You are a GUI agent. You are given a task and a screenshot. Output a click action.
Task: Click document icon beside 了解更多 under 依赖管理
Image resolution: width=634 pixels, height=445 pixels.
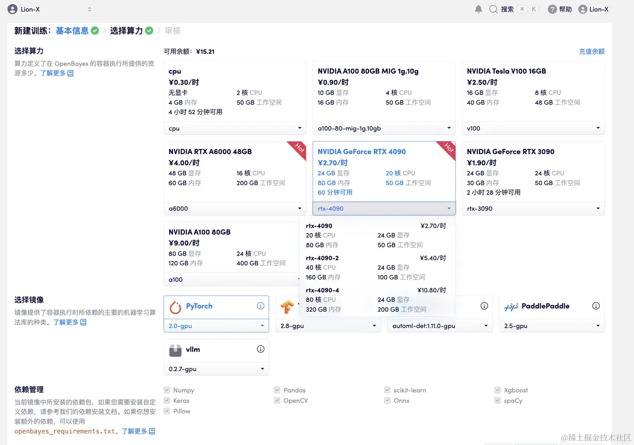click(152, 431)
